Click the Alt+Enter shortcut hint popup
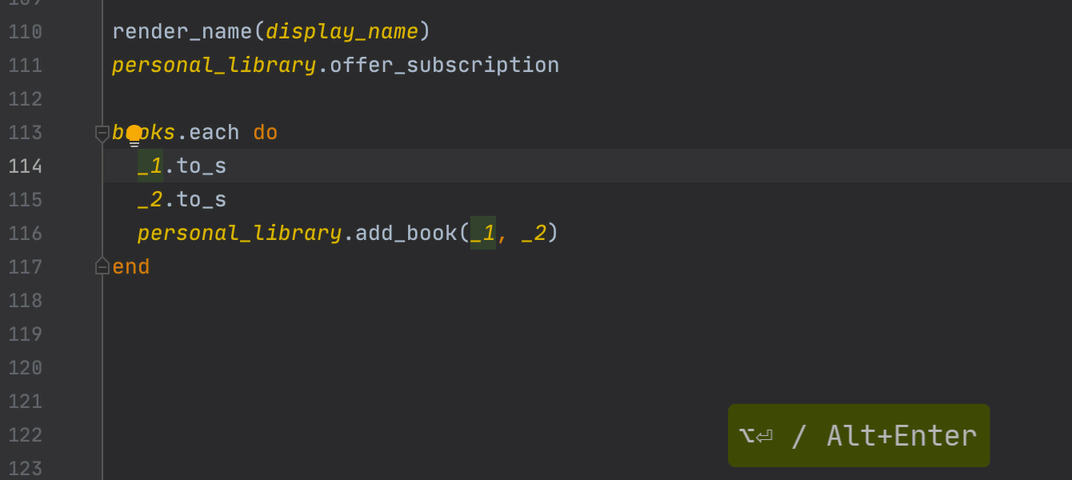 click(x=858, y=436)
